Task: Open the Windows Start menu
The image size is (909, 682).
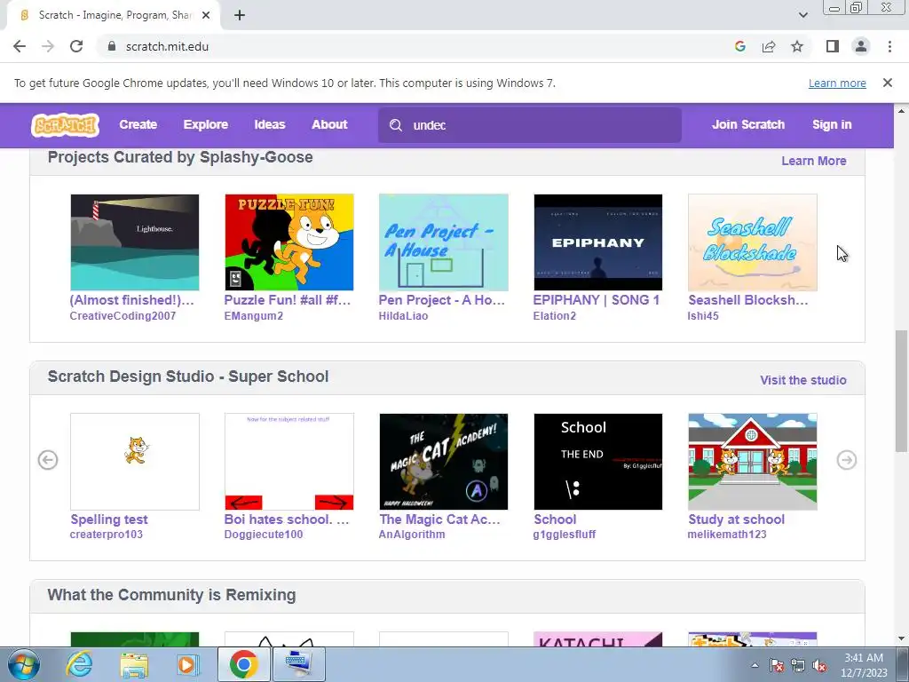Action: [x=23, y=664]
